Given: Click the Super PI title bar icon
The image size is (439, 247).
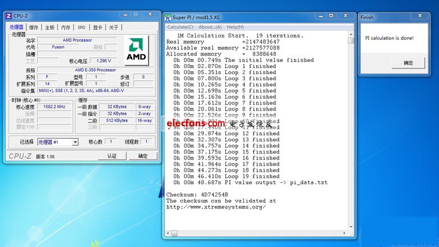Looking at the screenshot, I should 168,17.
